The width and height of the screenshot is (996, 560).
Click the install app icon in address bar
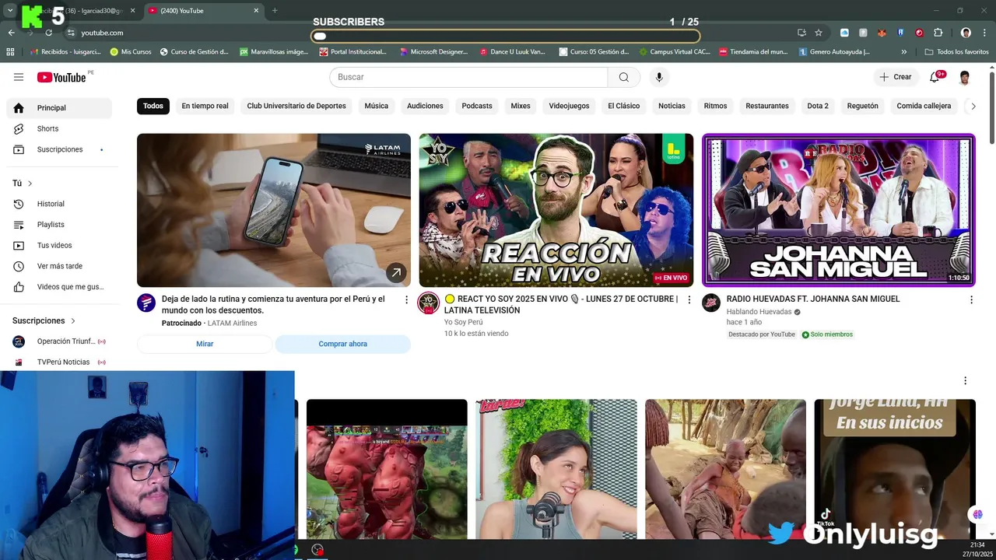point(801,33)
